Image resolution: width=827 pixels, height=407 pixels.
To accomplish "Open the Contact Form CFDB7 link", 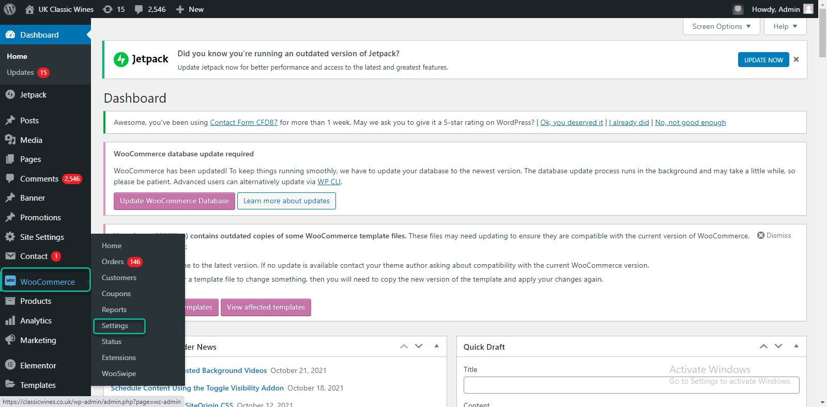I will coord(244,122).
